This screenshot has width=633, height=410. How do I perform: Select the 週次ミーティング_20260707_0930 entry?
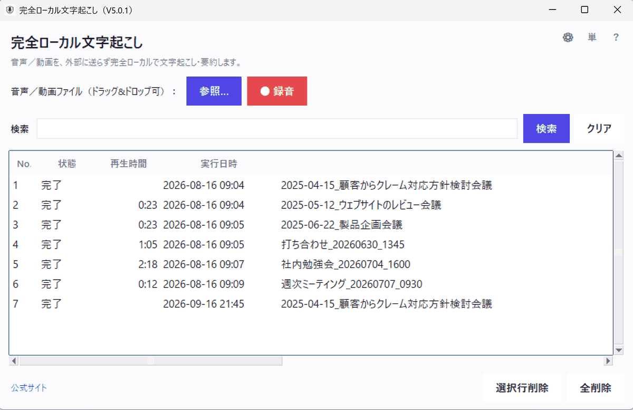pos(311,284)
